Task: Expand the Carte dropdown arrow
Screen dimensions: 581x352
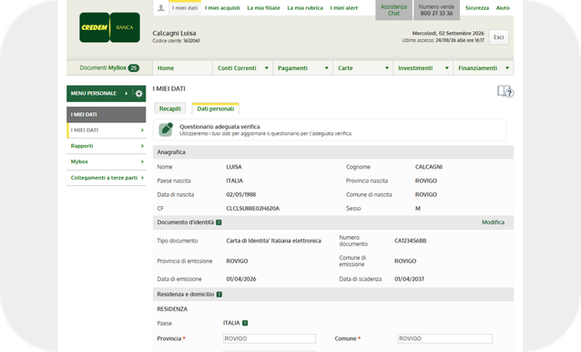Action: [x=387, y=67]
